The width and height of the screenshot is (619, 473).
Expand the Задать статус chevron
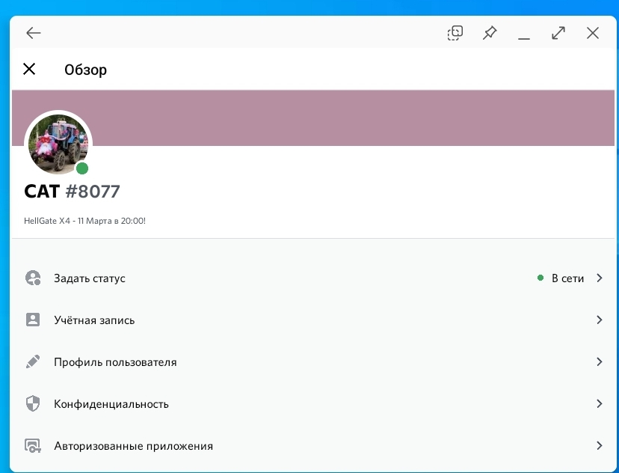[x=600, y=278]
